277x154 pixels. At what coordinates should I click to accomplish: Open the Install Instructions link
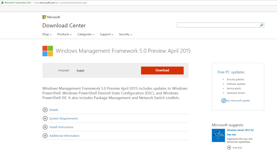[61, 127]
